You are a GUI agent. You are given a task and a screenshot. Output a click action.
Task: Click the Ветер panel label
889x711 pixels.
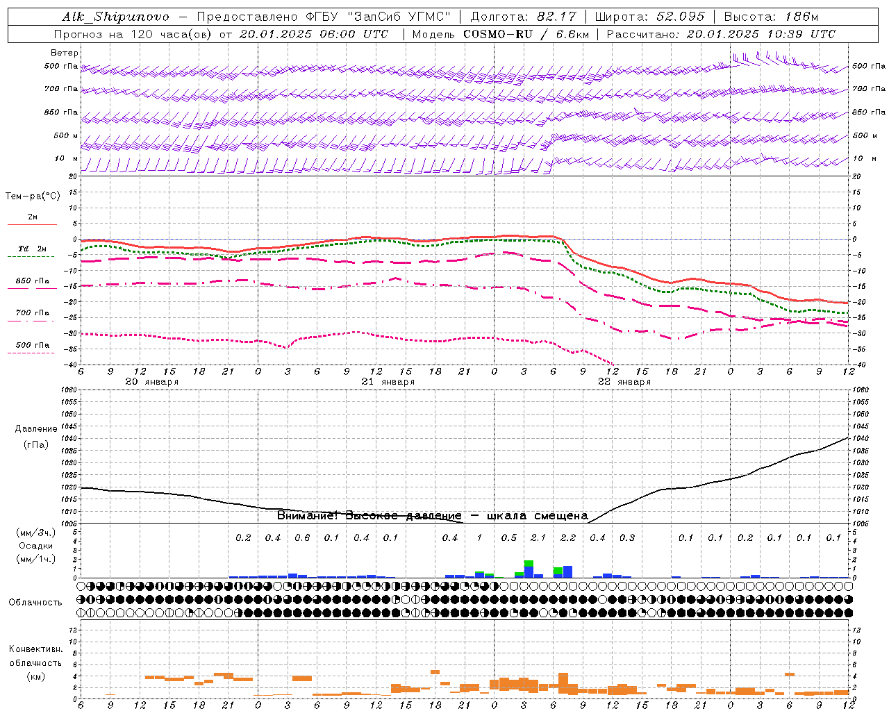coord(64,53)
